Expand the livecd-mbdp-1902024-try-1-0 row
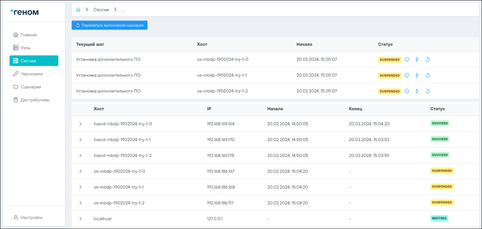The image size is (482, 229). (81, 124)
